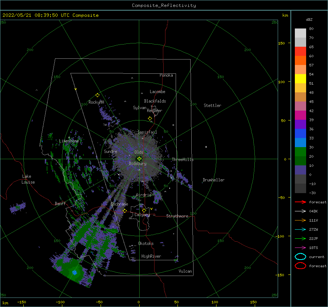This screenshot has width=328, height=307.
Task: Click the cyan current ellipse icon
Action: pyautogui.click(x=300, y=257)
